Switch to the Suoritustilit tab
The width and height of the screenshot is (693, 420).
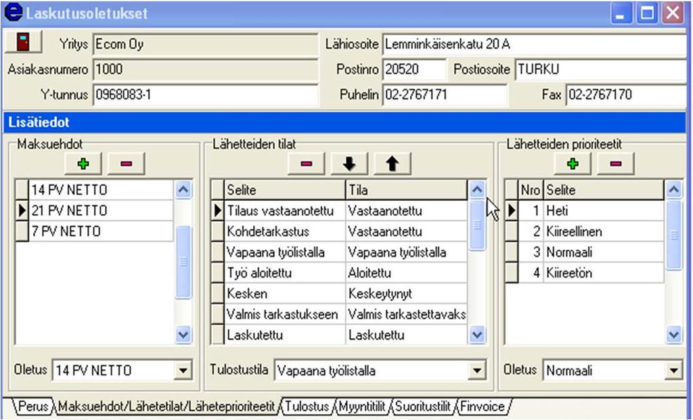click(x=422, y=406)
